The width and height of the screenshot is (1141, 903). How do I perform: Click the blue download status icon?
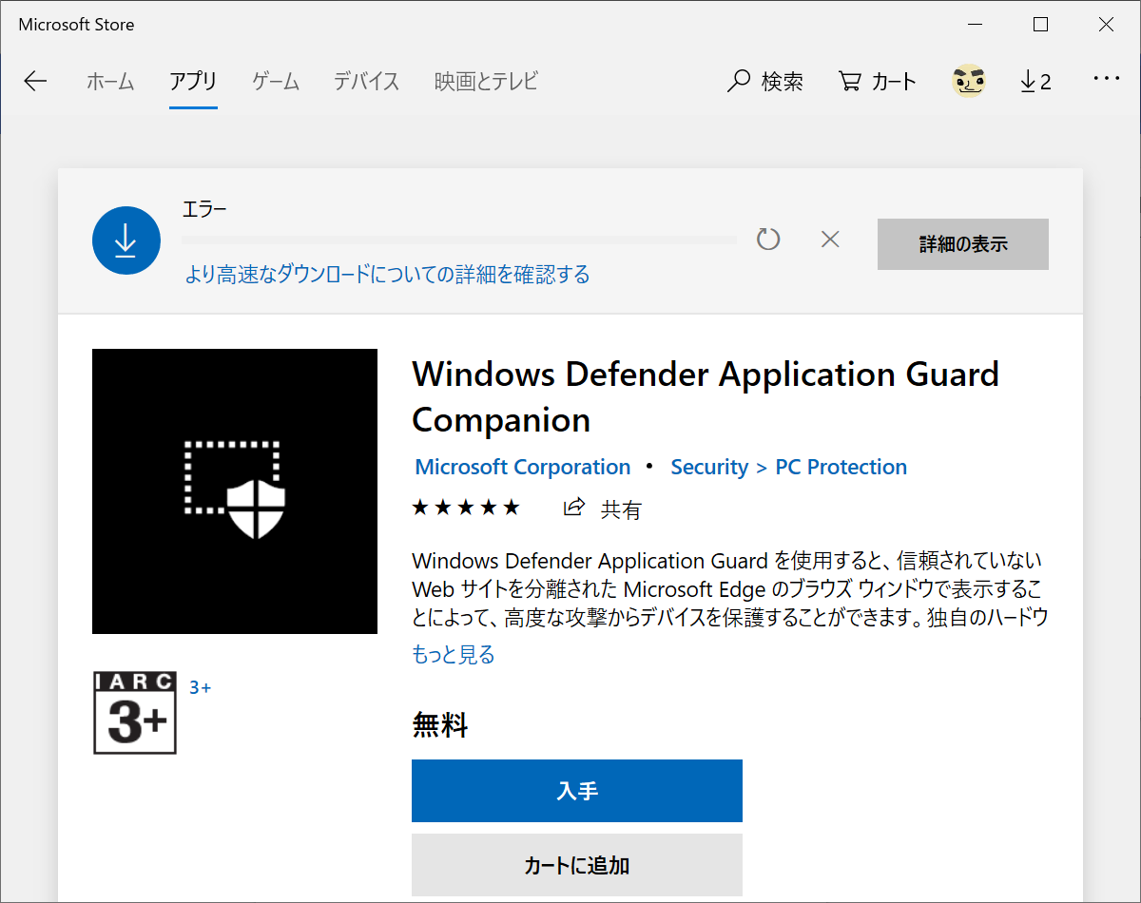click(x=126, y=240)
